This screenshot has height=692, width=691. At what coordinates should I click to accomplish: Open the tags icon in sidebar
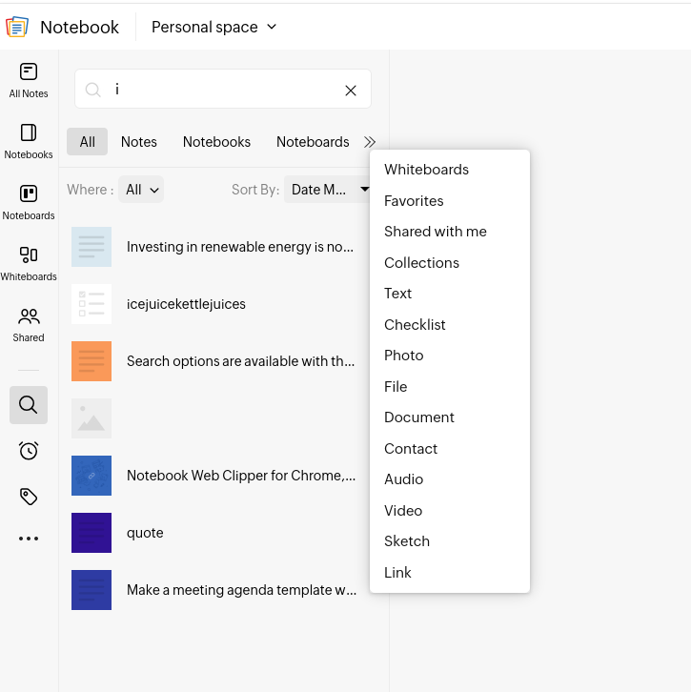coord(29,496)
